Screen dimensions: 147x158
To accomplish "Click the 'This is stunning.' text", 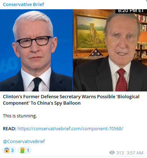I will [20, 116].
